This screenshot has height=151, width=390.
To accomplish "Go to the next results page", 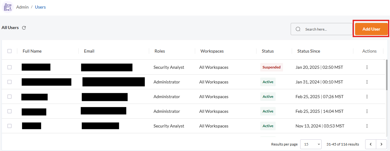I will [381, 144].
